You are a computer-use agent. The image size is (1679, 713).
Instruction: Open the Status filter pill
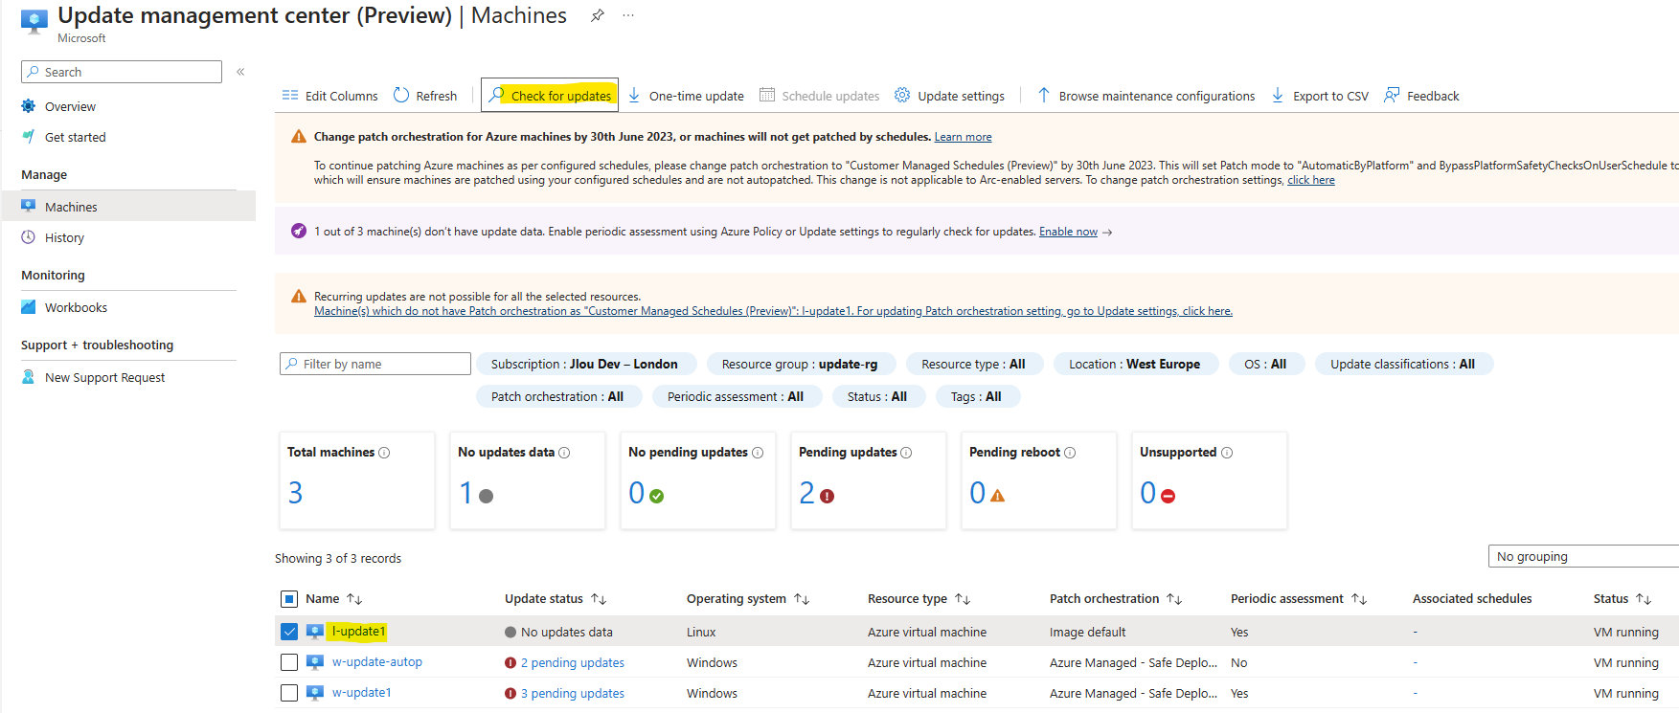[x=877, y=396]
